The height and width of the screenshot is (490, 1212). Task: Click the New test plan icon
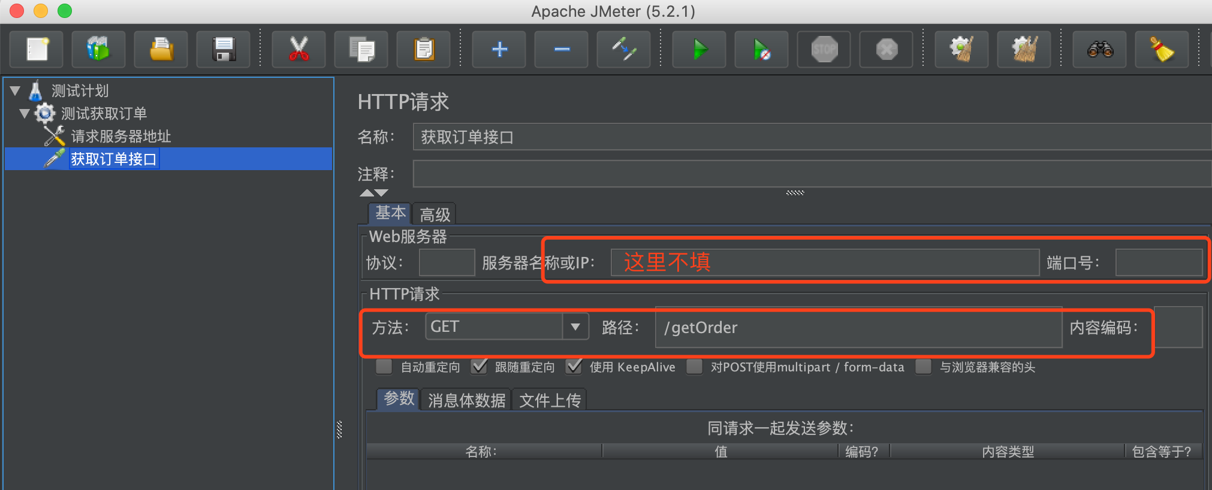click(x=37, y=49)
